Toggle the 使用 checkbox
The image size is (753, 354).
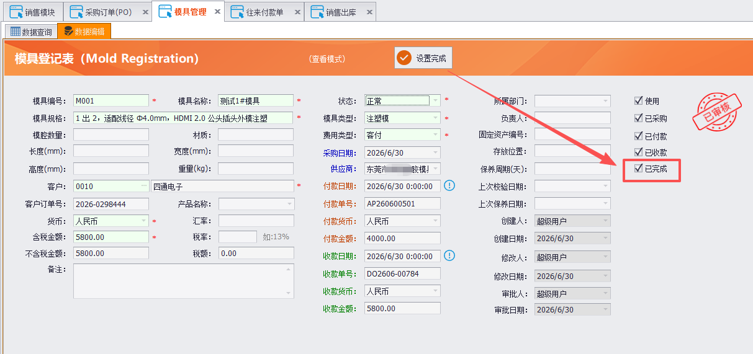(638, 100)
